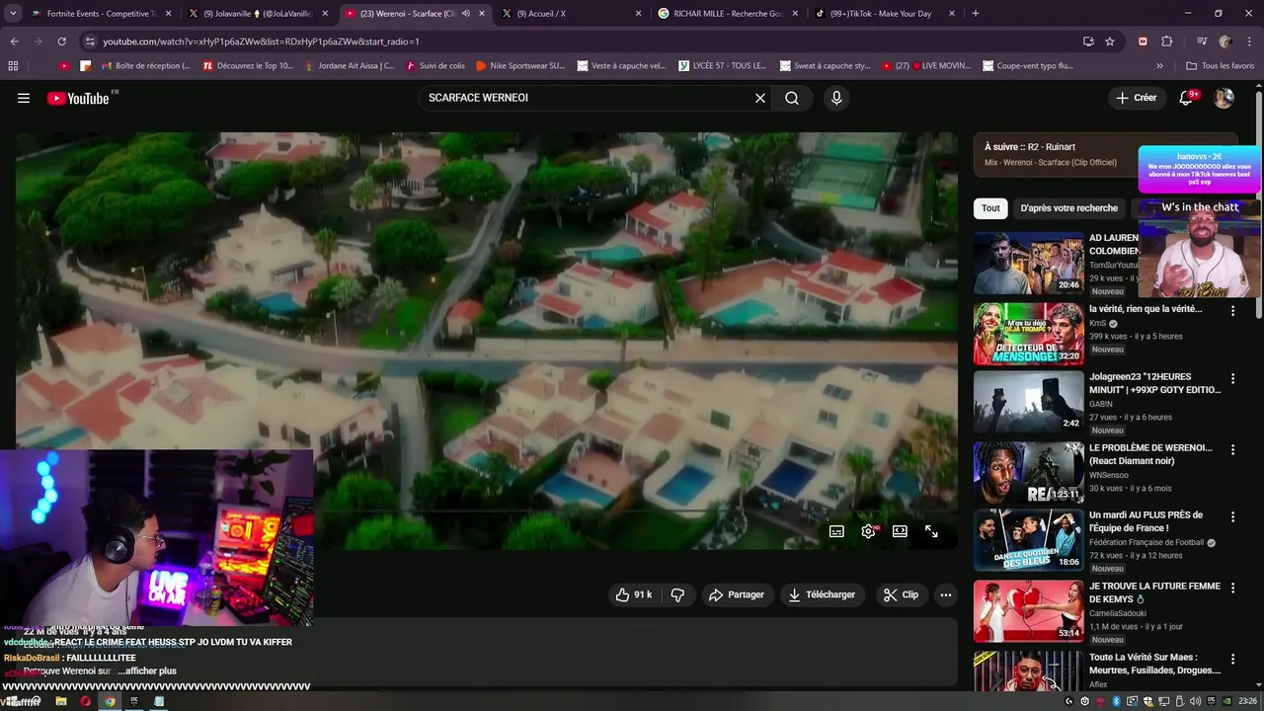Viewport: 1264px width, 711px height.
Task: Click the address bar URL
Action: coord(261,41)
